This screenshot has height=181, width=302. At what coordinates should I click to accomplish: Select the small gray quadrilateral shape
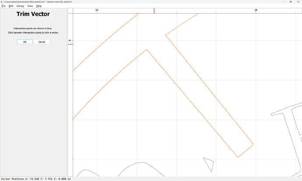pyautogui.click(x=209, y=165)
